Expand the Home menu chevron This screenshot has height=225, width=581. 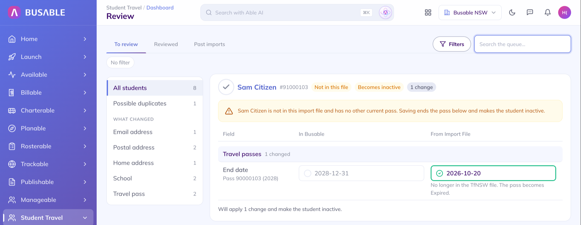pyautogui.click(x=85, y=39)
